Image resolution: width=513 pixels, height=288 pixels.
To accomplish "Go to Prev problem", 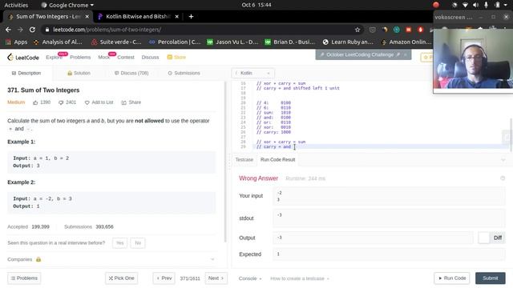I will [164, 278].
